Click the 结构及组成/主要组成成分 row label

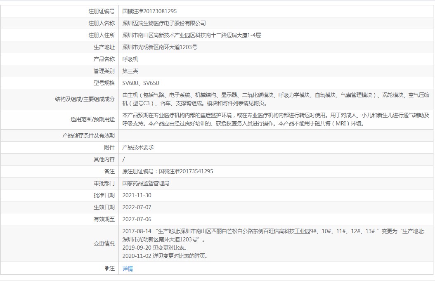coord(85,99)
